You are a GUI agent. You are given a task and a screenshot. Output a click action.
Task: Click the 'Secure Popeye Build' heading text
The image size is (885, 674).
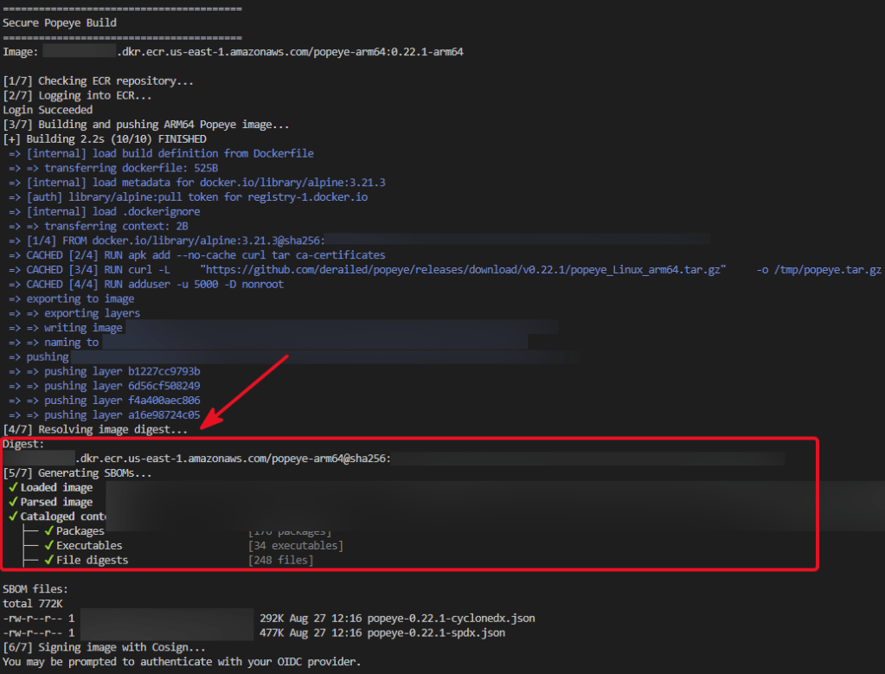(60, 22)
